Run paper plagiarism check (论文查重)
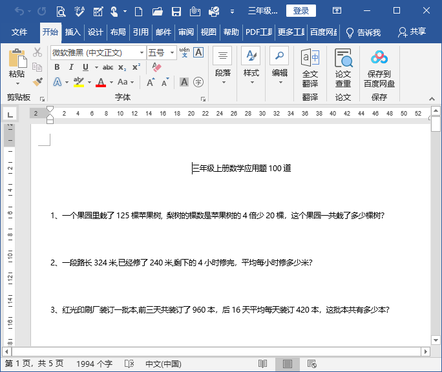 point(343,68)
